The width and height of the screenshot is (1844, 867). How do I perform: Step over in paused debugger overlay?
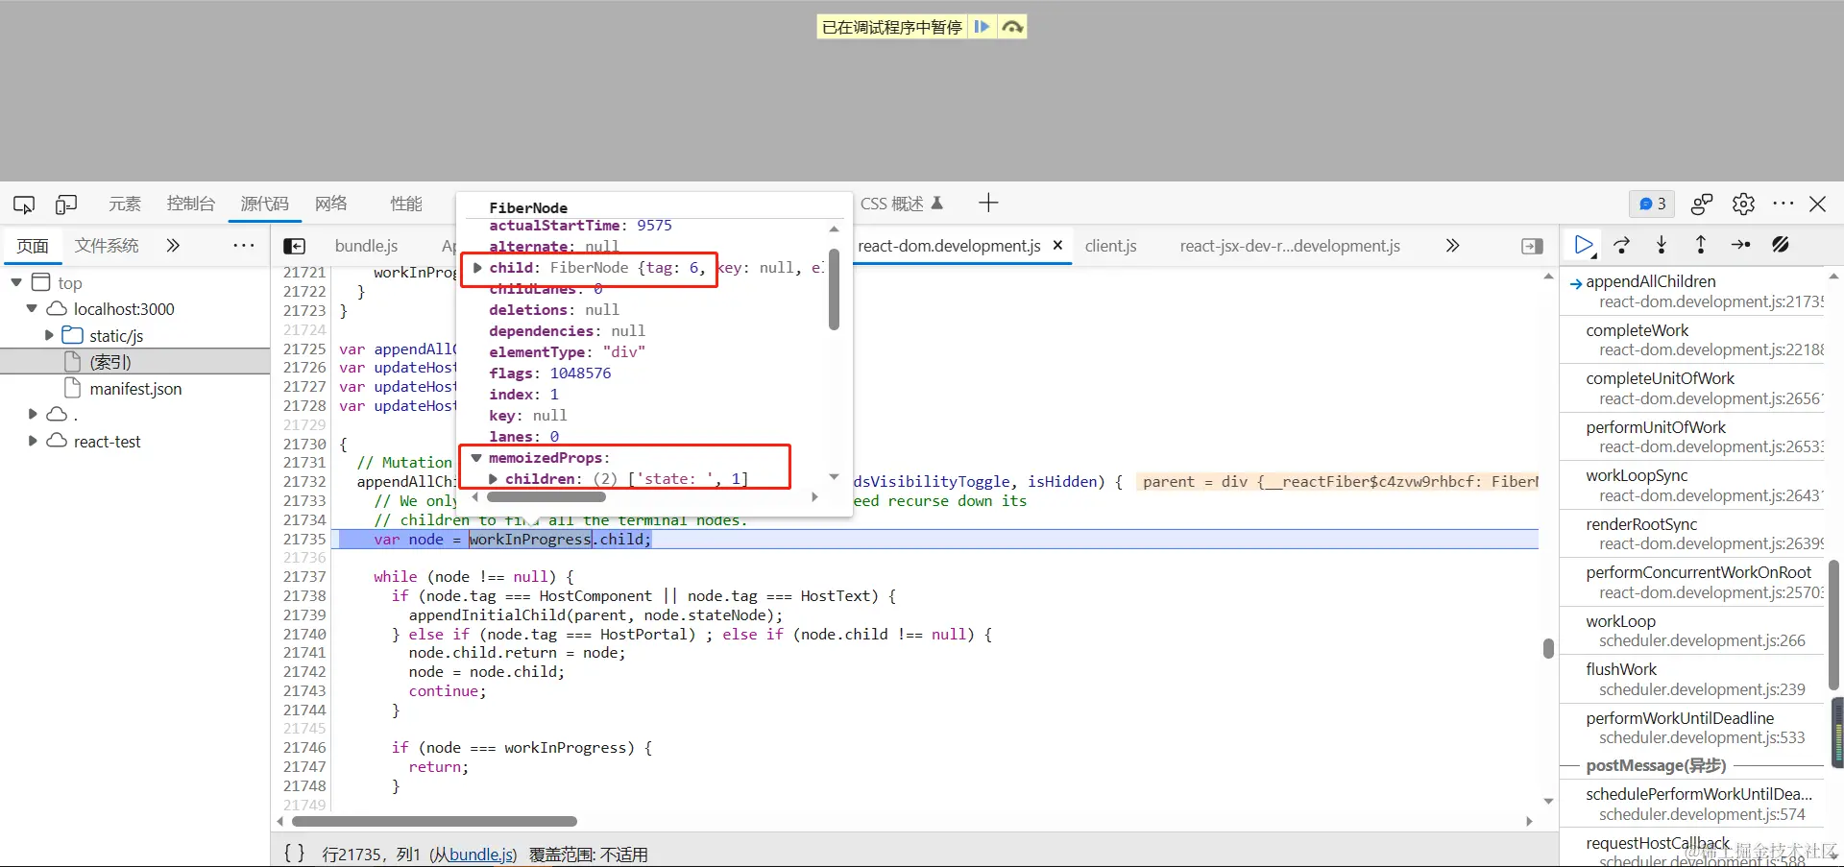1012,27
